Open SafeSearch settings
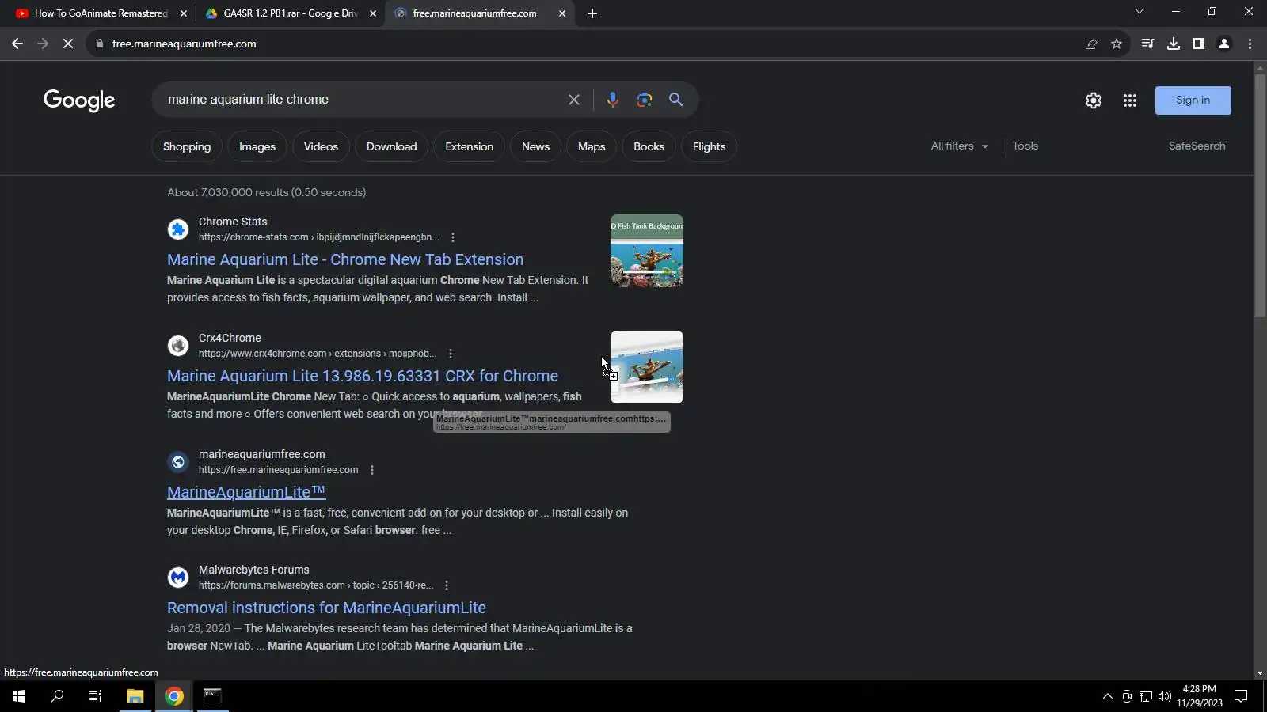Viewport: 1267px width, 712px height. (1197, 146)
